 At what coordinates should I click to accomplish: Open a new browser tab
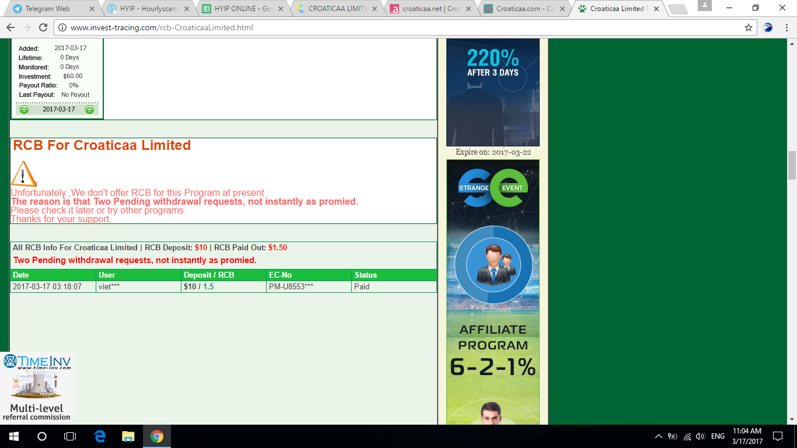click(x=677, y=9)
